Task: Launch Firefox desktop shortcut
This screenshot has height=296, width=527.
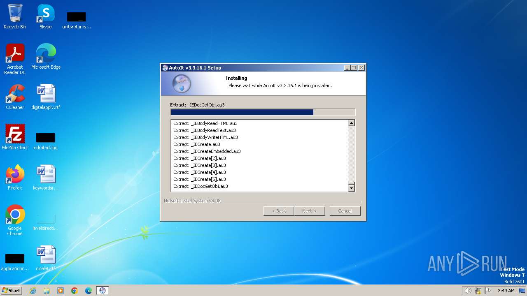Action: (x=15, y=177)
